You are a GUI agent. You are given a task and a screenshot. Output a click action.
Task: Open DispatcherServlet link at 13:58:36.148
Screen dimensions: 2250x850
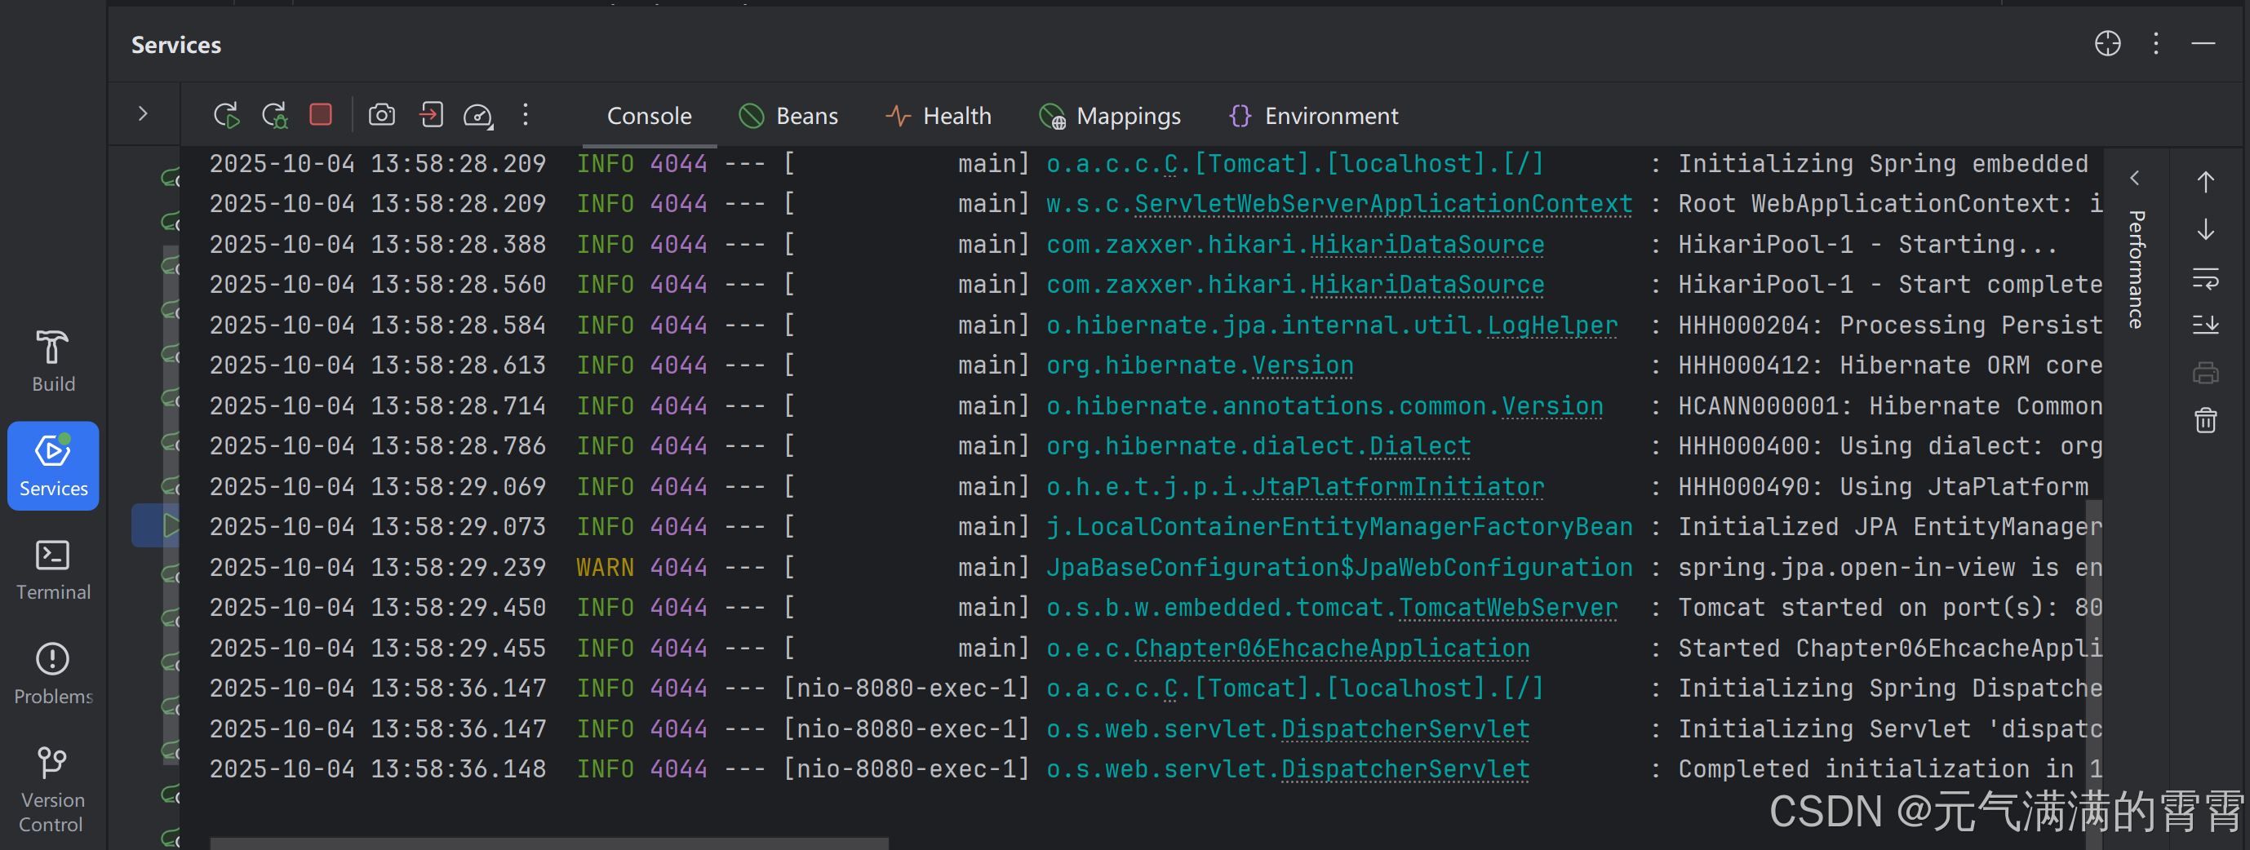tap(1405, 769)
